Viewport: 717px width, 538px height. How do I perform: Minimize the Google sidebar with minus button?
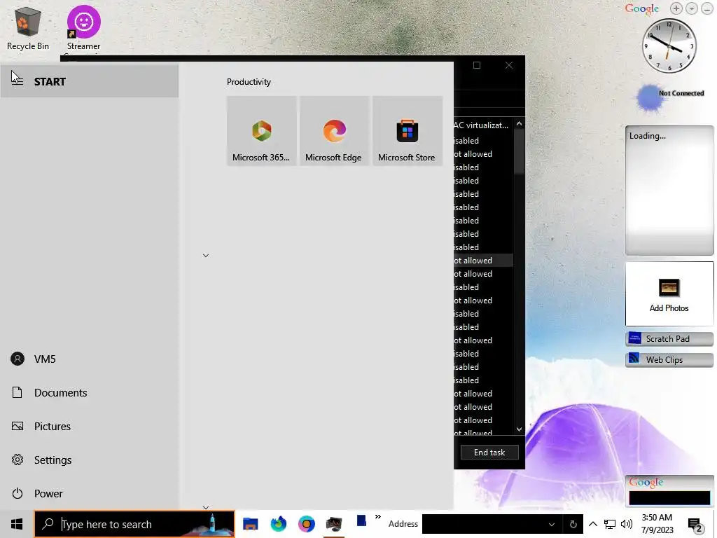[x=707, y=8]
